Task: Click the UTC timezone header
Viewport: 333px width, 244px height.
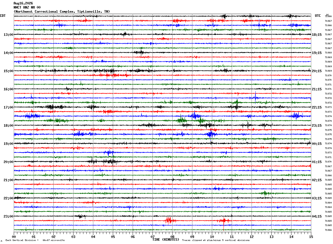Action: tap(318, 16)
